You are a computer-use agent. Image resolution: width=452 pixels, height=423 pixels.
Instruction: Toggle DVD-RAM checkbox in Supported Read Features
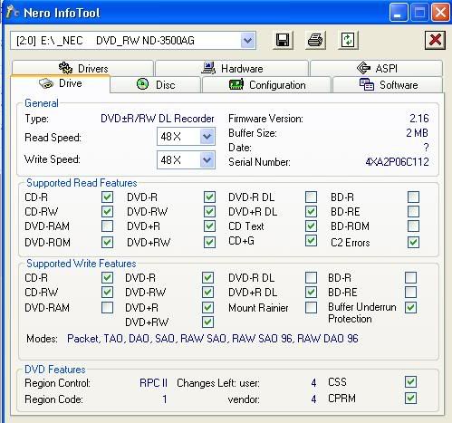tap(107, 226)
